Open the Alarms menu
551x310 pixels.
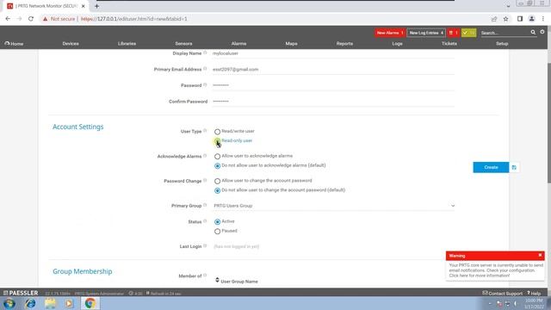pos(239,44)
